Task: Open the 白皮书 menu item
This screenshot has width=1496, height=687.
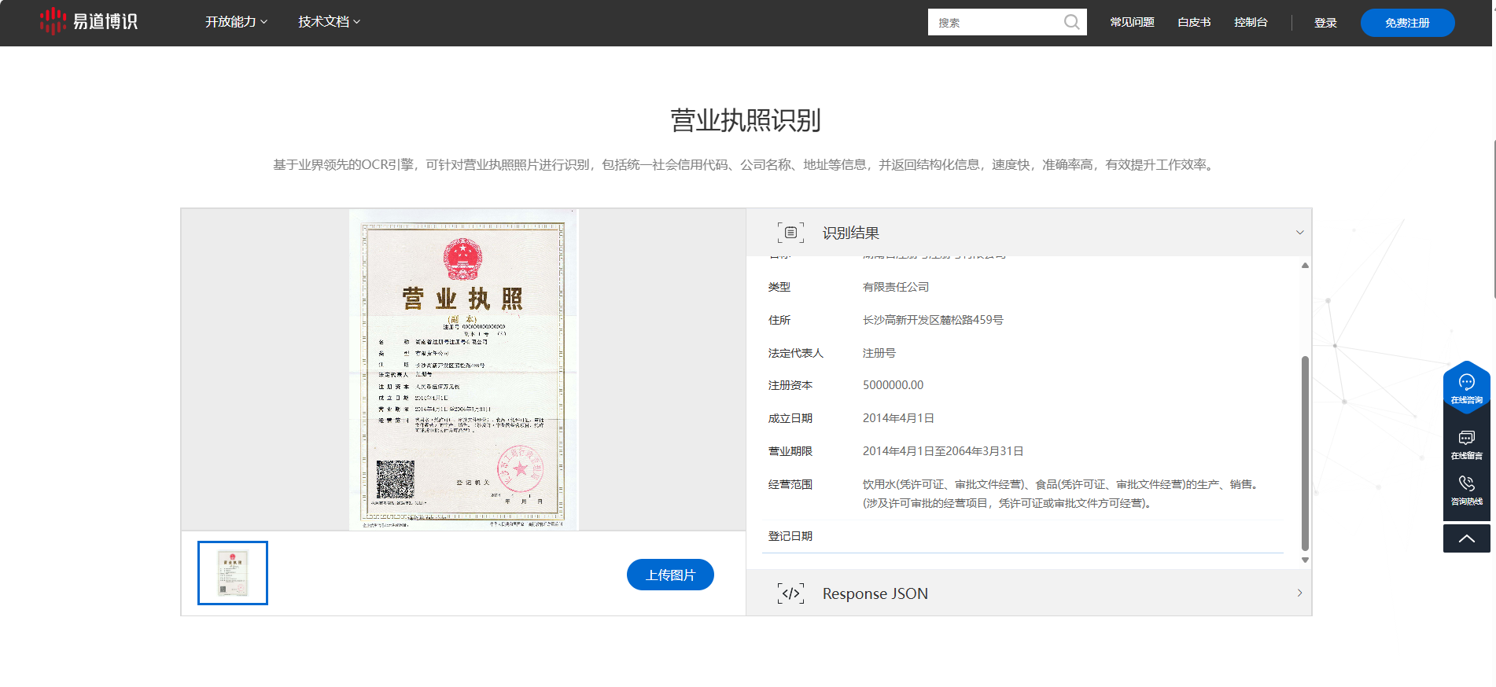Action: [x=1194, y=22]
